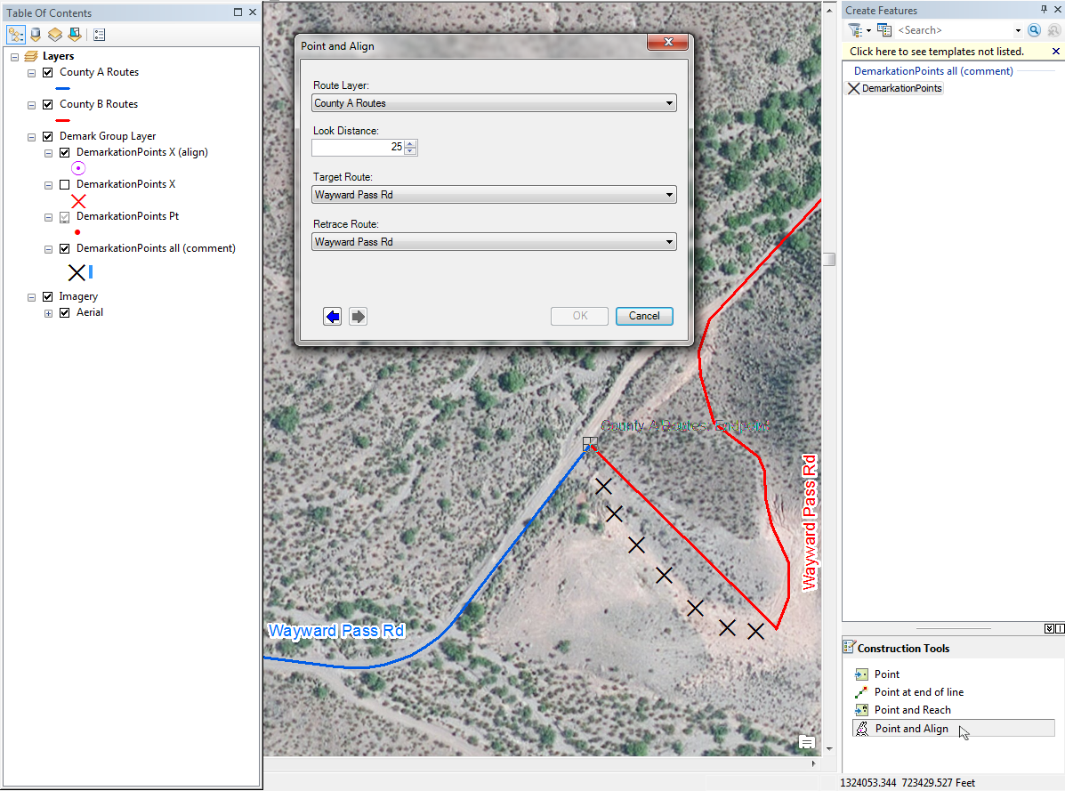
Task: Toggle County B Routes layer visibility
Action: click(x=47, y=105)
